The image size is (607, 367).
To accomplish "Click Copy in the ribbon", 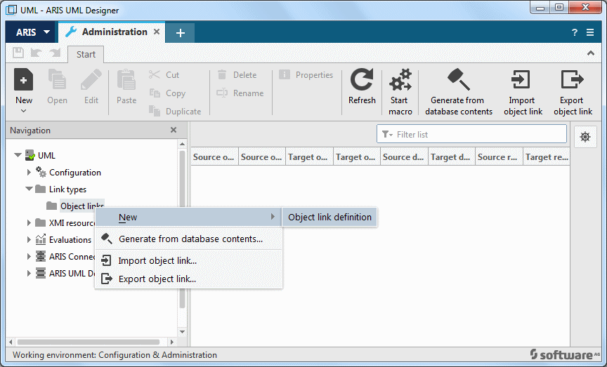I will 167,93.
